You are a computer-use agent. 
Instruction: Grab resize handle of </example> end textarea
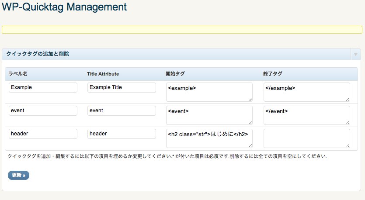coord(348,99)
